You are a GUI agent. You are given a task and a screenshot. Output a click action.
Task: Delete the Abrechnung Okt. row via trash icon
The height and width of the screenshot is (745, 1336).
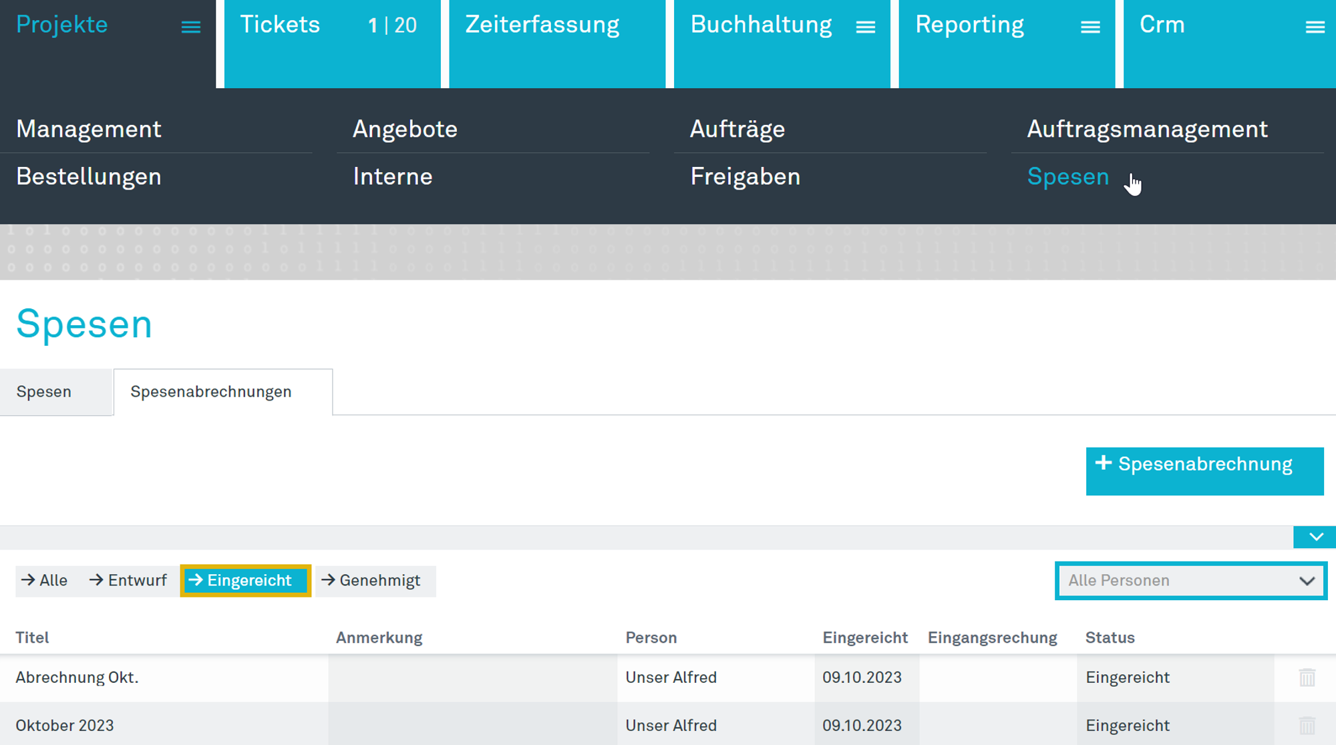1307,678
